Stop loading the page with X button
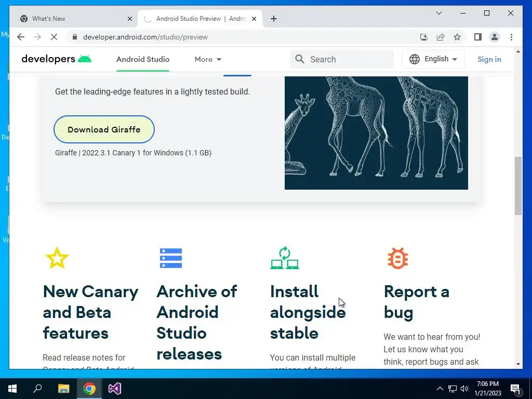The height and width of the screenshot is (399, 532). click(54, 37)
